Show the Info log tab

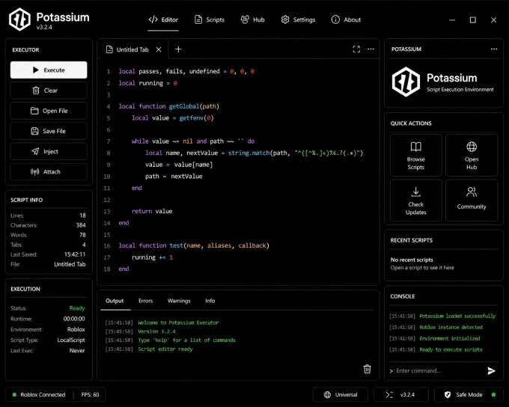(210, 301)
